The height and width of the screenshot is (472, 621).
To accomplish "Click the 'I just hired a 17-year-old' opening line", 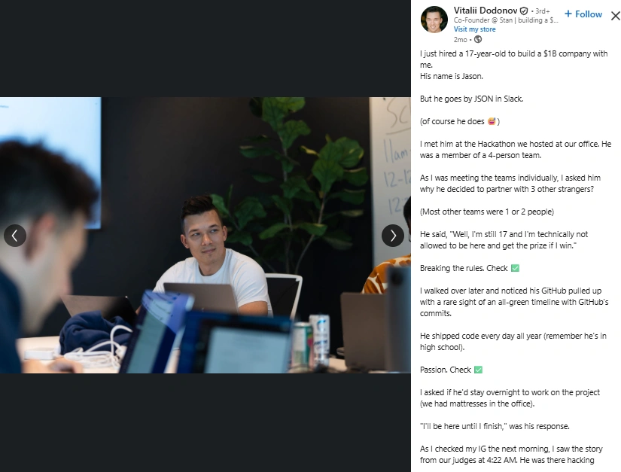I will (x=513, y=59).
